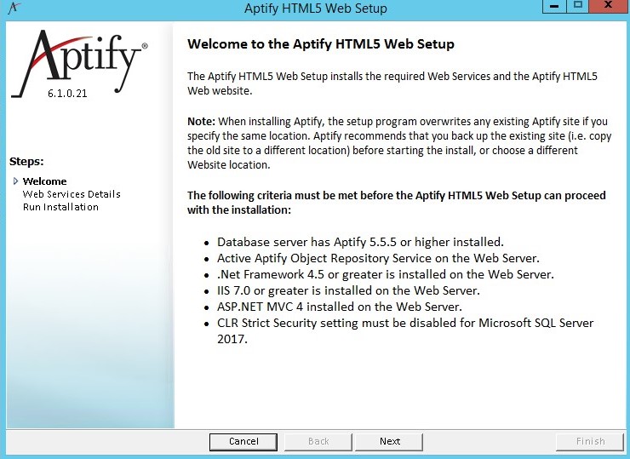The image size is (630, 459).
Task: Select the Web Services Details step
Action: [x=72, y=194]
